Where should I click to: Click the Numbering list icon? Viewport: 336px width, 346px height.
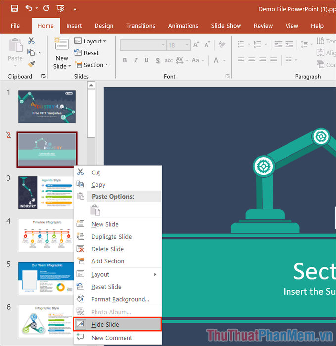(257, 44)
